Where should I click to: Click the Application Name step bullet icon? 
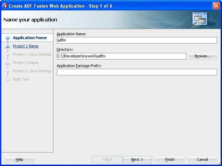tap(8, 38)
